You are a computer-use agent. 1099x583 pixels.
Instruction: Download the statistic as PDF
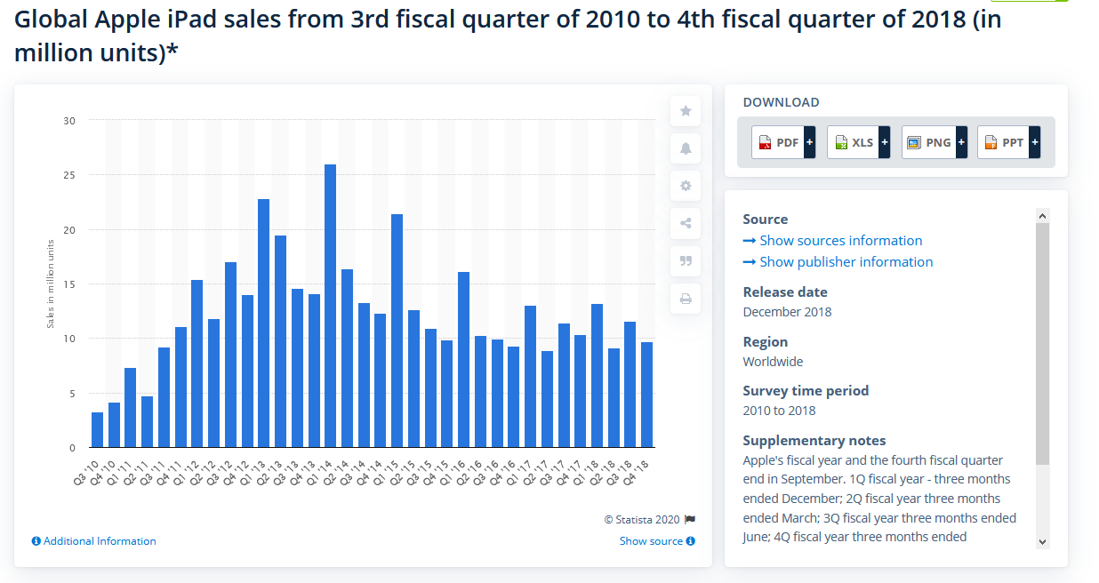click(783, 142)
